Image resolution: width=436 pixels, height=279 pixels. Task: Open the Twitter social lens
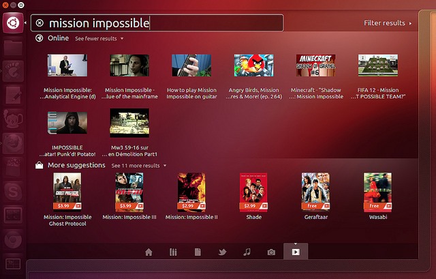click(222, 252)
